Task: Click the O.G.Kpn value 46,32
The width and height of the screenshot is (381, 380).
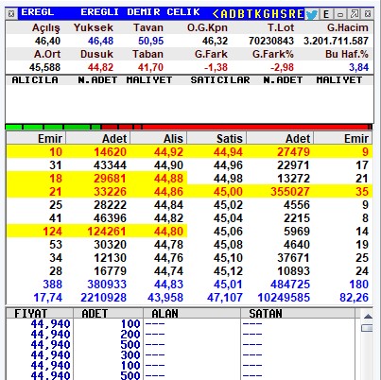Action: pyautogui.click(x=215, y=41)
